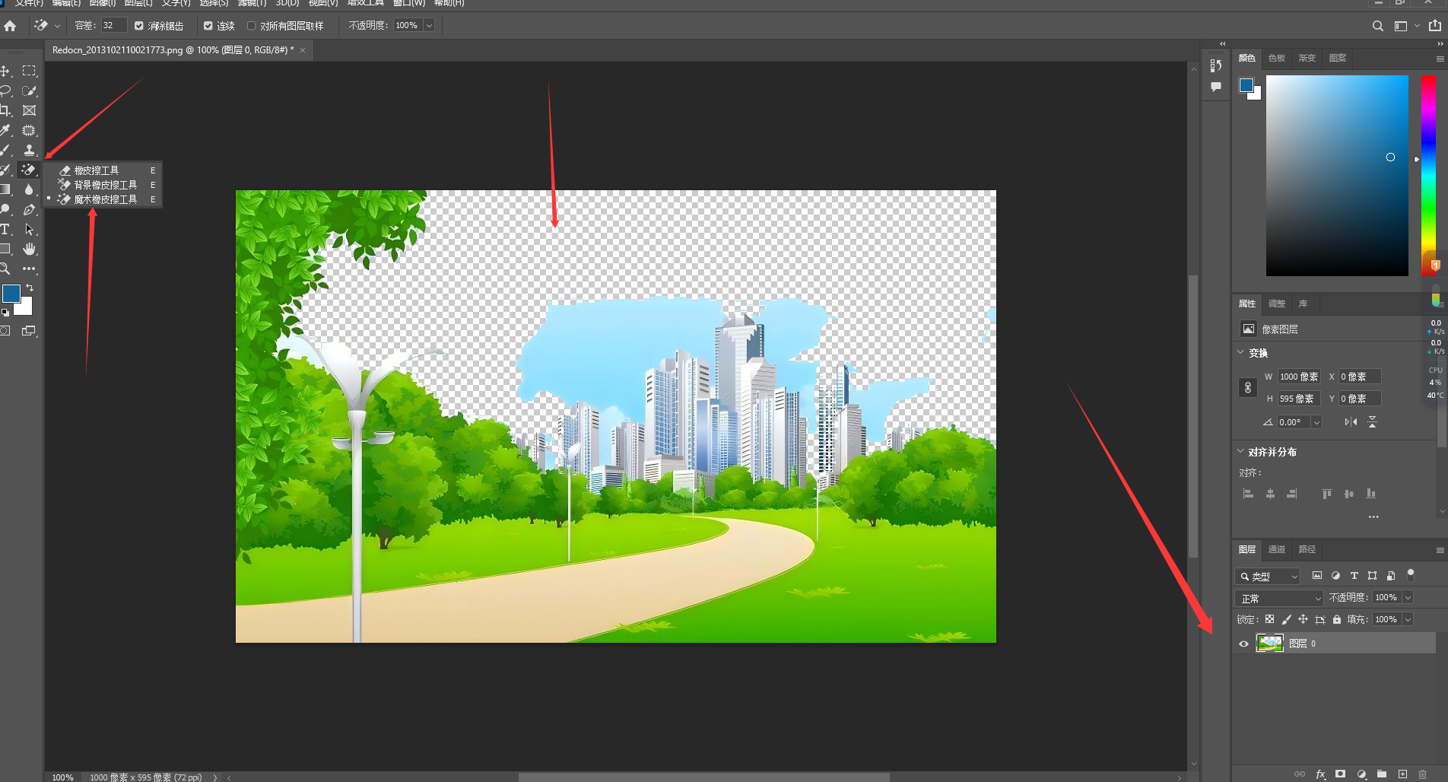This screenshot has width=1448, height=782.
Task: Toggle lock image pixels brush icon
Action: [1286, 619]
